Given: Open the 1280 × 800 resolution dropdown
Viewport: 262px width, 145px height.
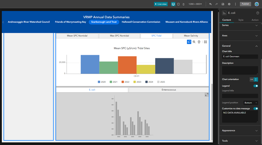Looking at the screenshot, I should coord(195,4).
